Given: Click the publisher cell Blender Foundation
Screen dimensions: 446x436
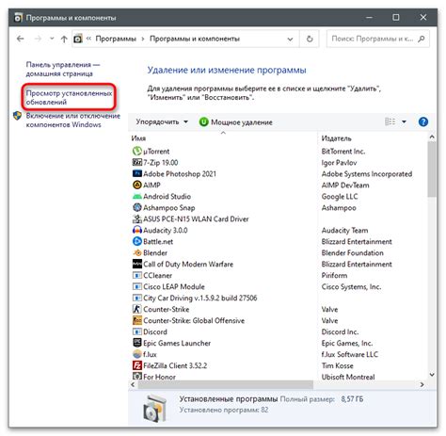Looking at the screenshot, I should pos(352,253).
